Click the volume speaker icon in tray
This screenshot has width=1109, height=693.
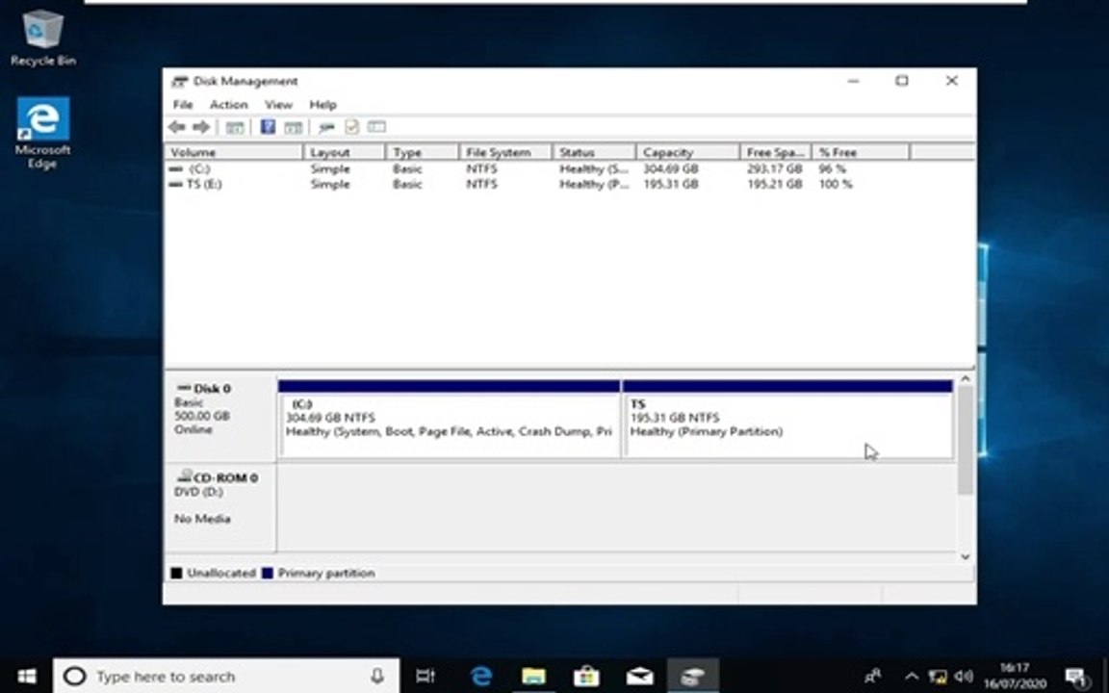click(964, 676)
